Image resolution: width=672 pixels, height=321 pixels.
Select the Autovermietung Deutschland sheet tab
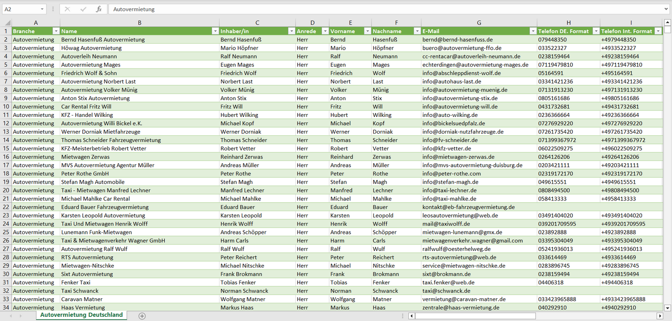tap(81, 315)
